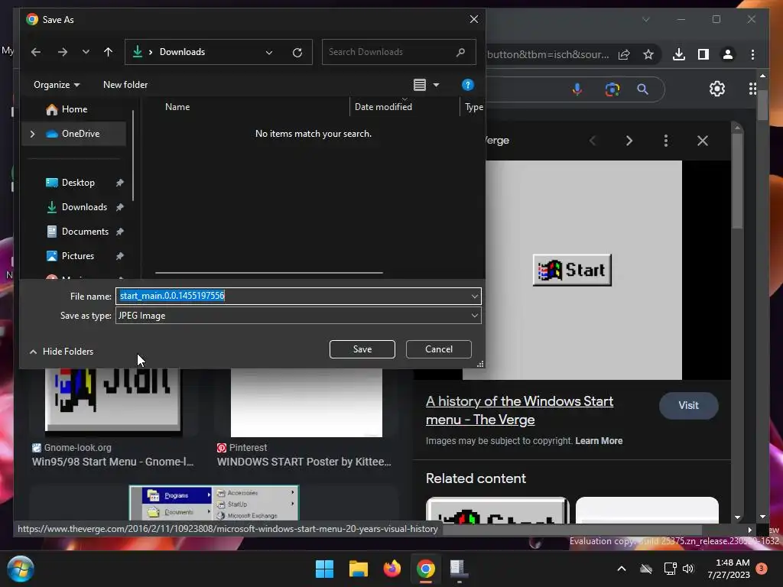Viewport: 783px width, 587px height.
Task: Close the image preview panel
Action: click(703, 141)
